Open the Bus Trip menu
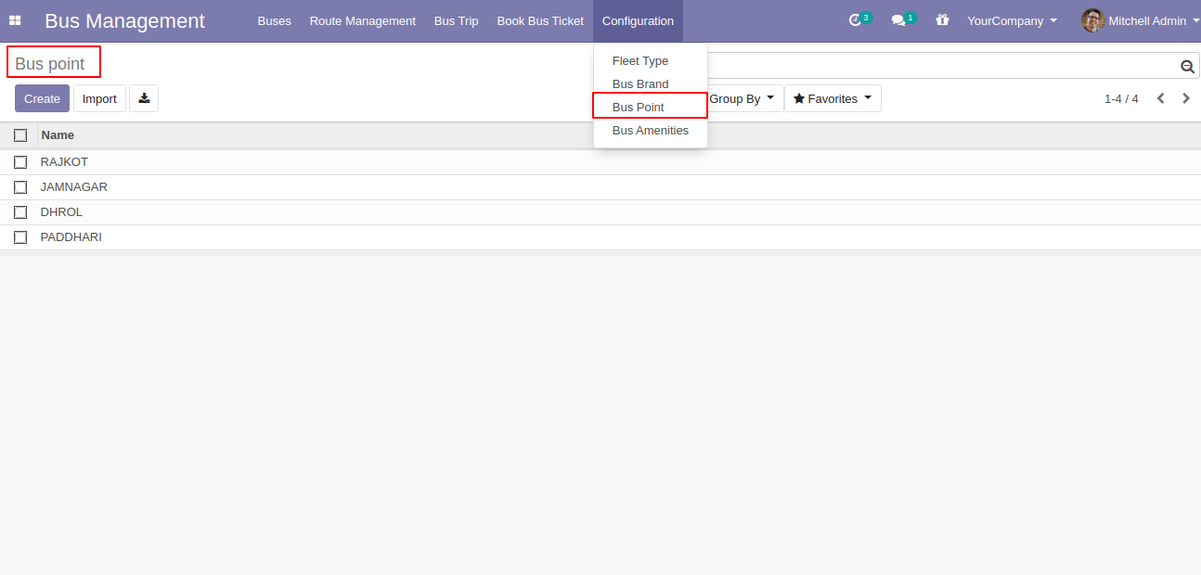 457,20
